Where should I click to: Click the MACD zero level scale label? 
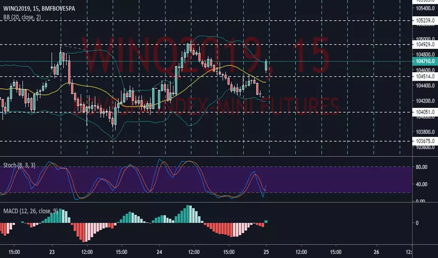click(x=417, y=223)
